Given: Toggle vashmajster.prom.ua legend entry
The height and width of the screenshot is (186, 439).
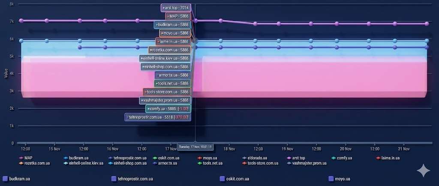Looking at the screenshot, I should pyautogui.click(x=307, y=163).
